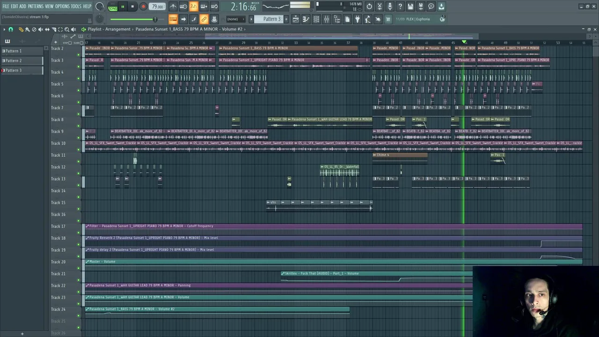Open the plugin picker plug icon
This screenshot has width=599, height=337.
tap(358, 19)
